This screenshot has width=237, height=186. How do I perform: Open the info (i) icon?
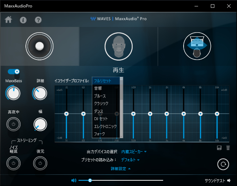click(x=23, y=20)
